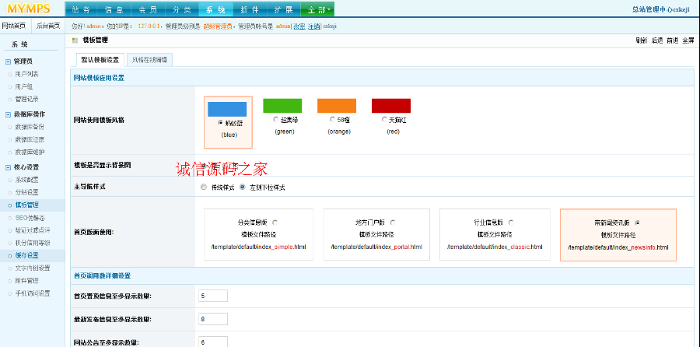Click 全屏 for fullscreen view
This screenshot has height=347, width=700.
pyautogui.click(x=688, y=40)
